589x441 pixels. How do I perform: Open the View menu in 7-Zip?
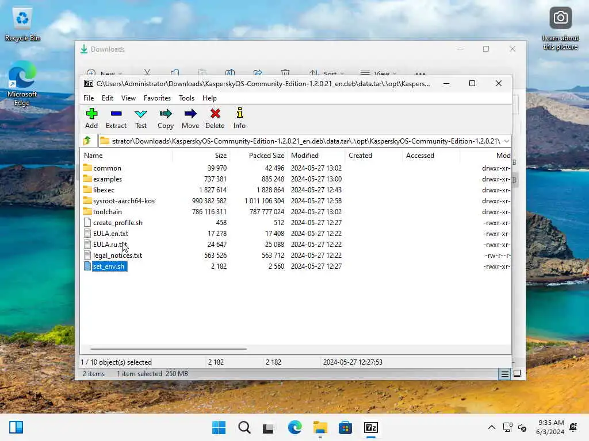coord(128,98)
